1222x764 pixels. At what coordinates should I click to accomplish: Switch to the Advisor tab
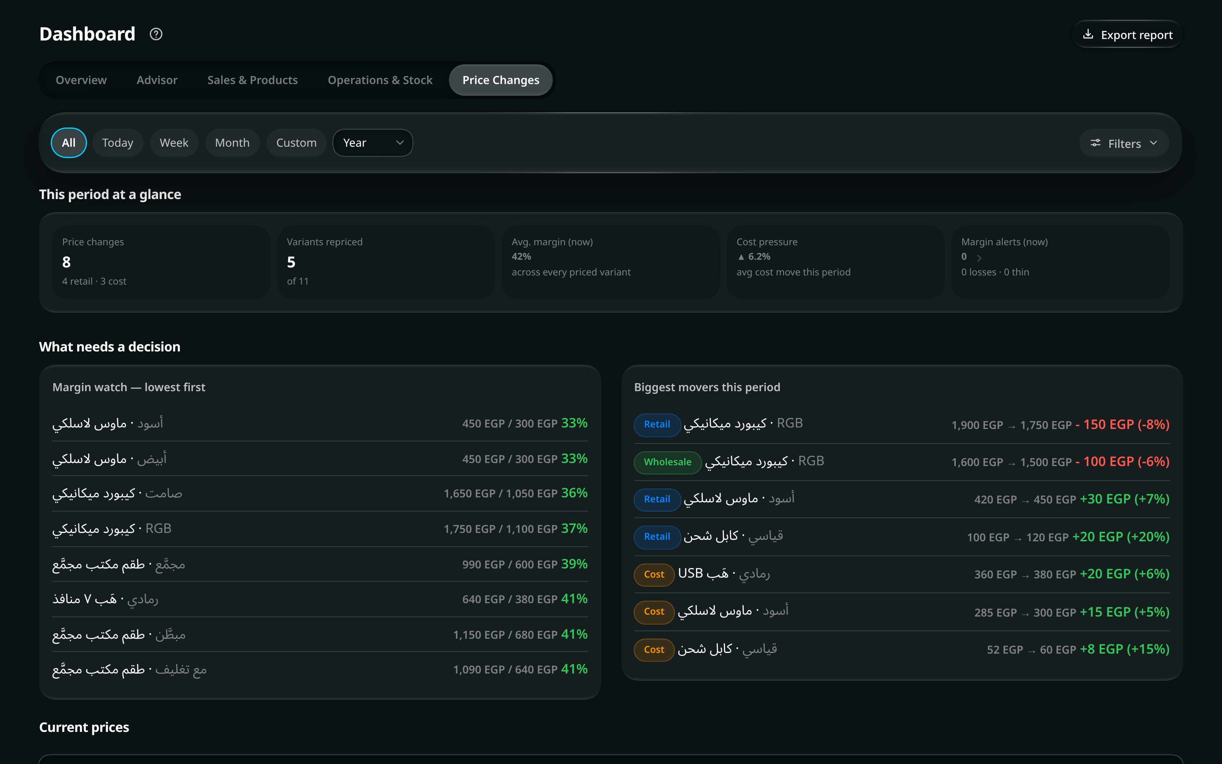[157, 80]
